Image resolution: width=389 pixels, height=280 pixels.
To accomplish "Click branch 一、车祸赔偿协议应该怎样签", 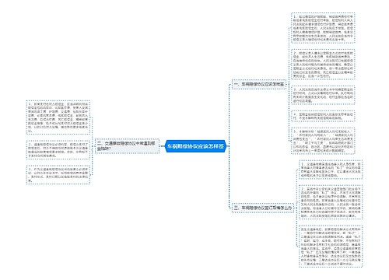I will 259,85.
